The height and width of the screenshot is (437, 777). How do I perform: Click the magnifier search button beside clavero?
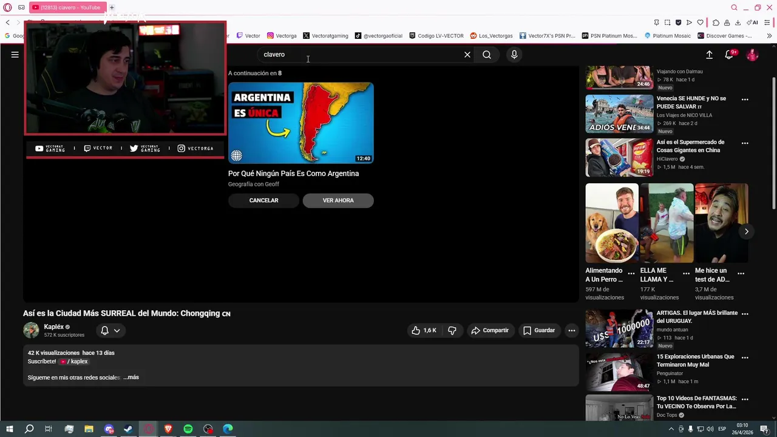click(487, 55)
